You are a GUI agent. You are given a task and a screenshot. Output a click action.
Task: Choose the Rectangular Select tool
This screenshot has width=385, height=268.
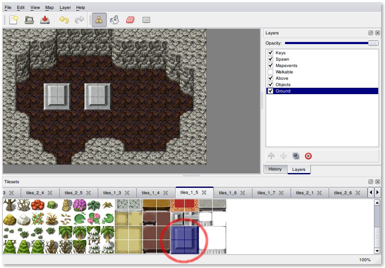146,20
